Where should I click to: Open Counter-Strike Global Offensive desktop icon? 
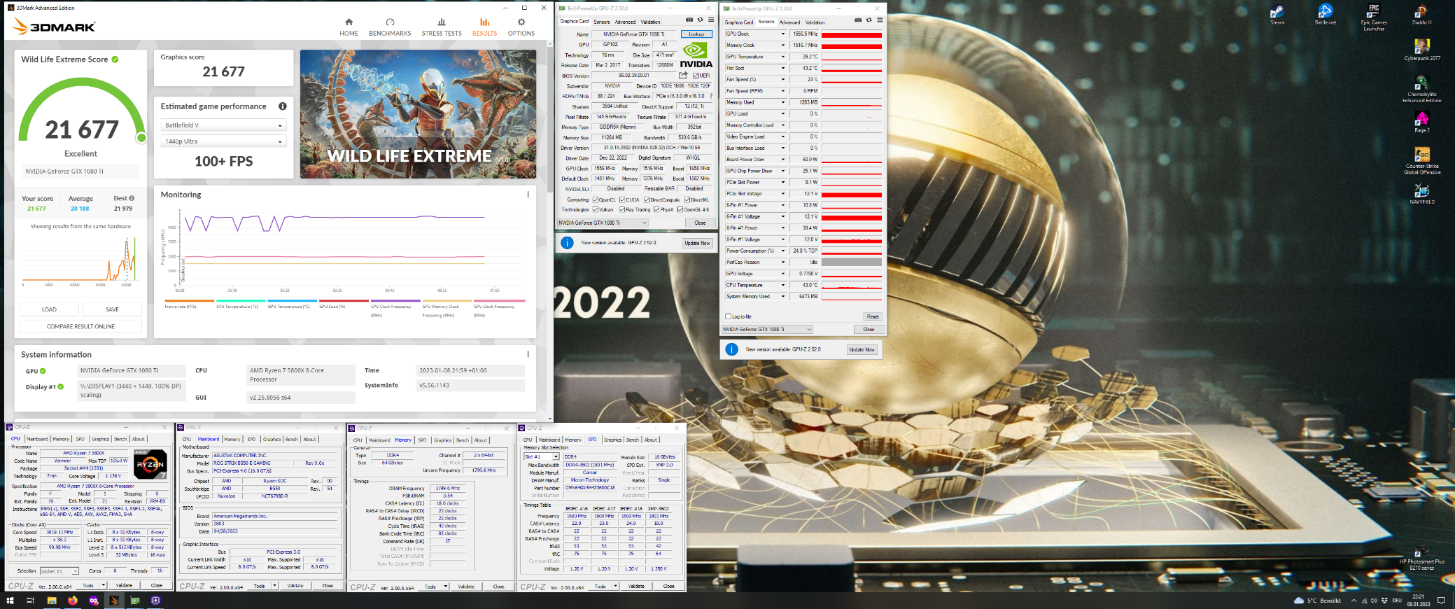coord(1422,160)
